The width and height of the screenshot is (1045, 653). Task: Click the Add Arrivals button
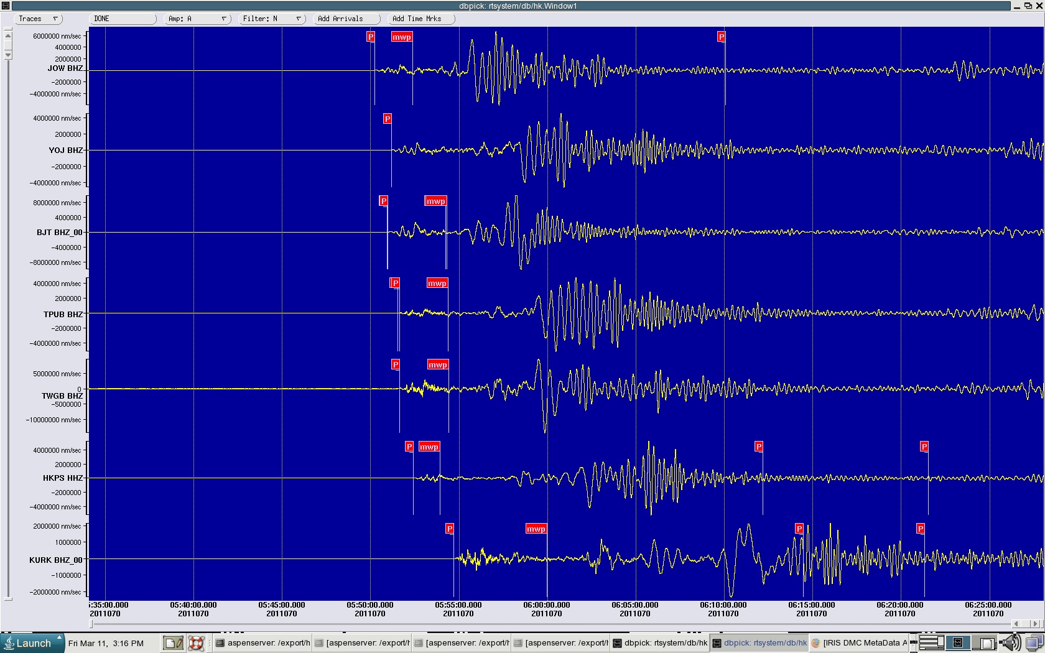click(346, 19)
